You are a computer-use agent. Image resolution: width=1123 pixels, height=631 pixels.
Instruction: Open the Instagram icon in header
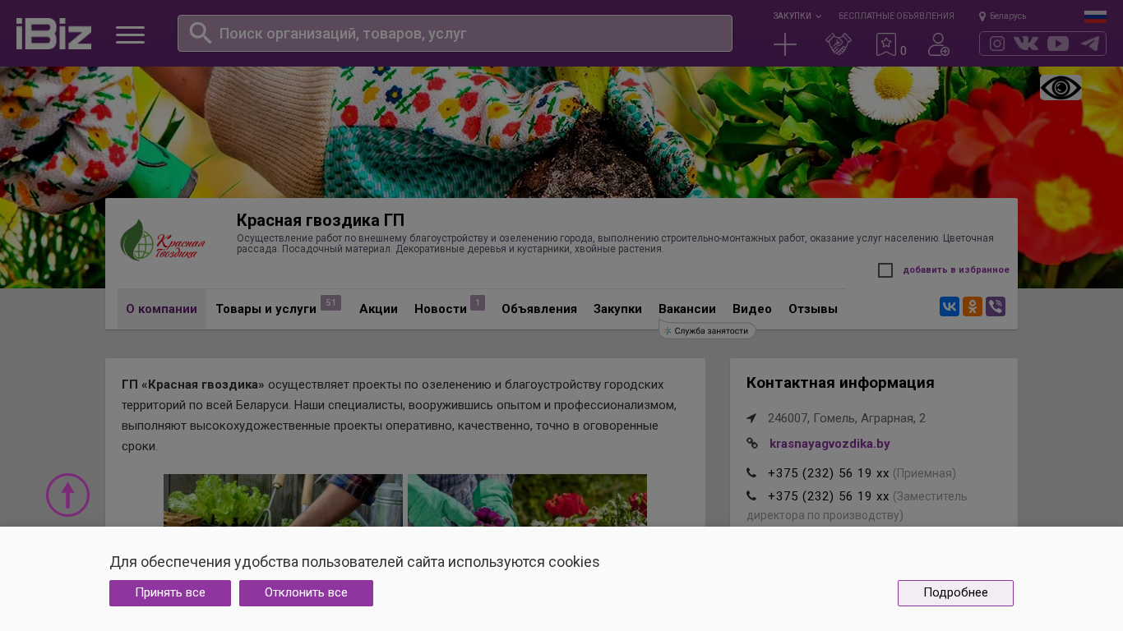point(997,44)
